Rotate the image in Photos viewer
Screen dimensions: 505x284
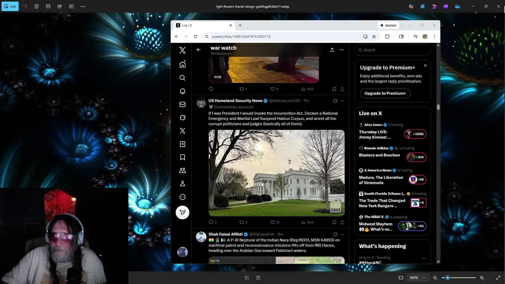(25, 6)
